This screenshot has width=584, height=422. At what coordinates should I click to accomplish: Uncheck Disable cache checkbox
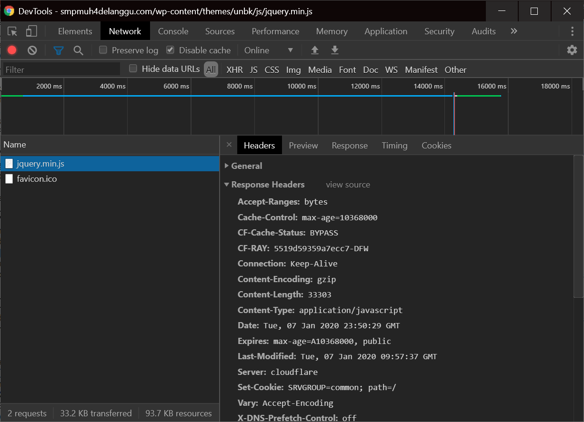(170, 50)
